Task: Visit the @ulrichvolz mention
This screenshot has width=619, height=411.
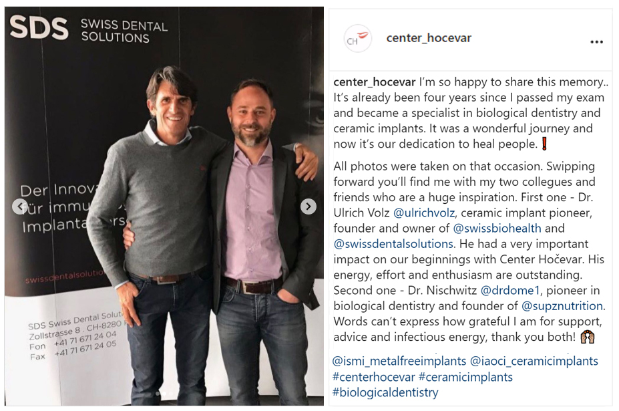Action: [424, 213]
